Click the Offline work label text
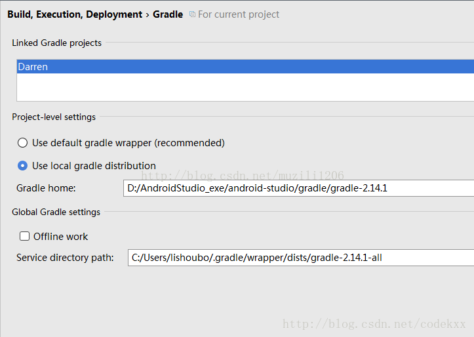This screenshot has height=337, width=474. tap(60, 236)
